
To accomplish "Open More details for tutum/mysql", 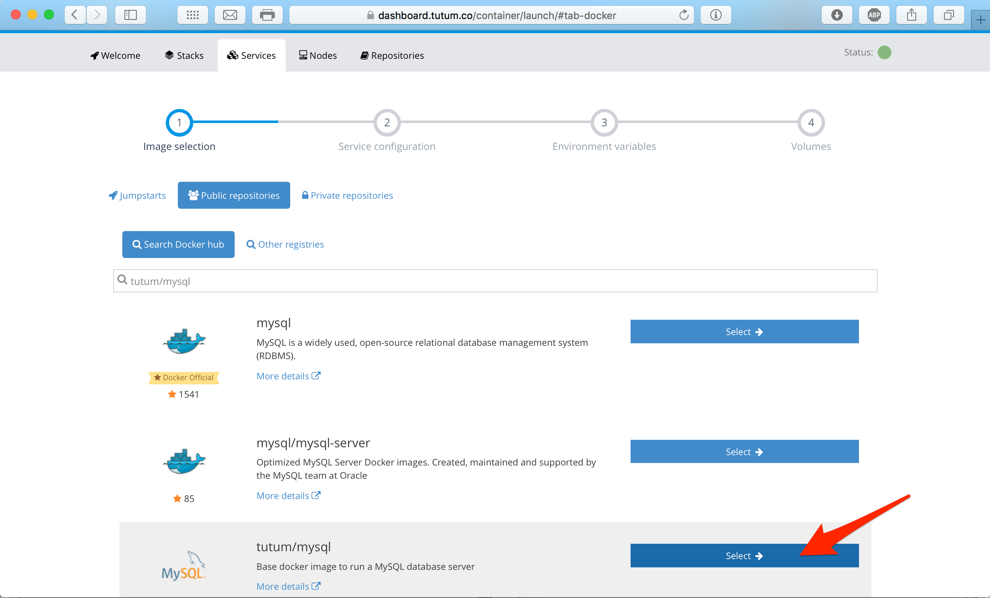I will [x=289, y=586].
